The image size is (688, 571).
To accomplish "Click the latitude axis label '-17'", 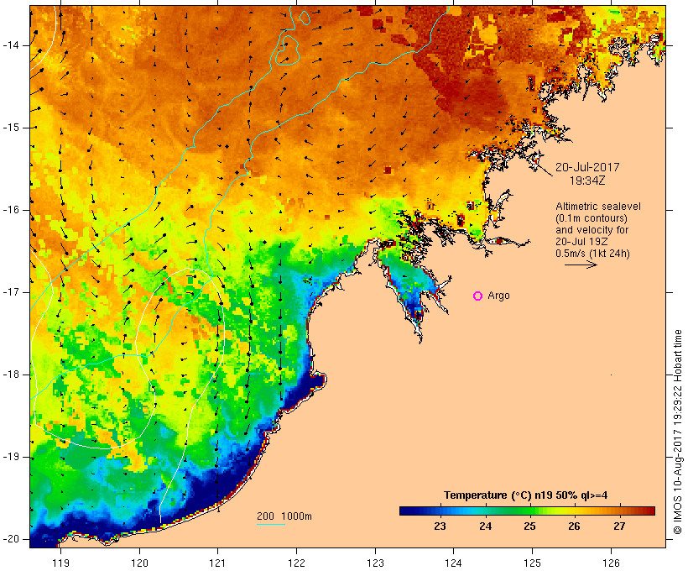I will pos(11,292).
